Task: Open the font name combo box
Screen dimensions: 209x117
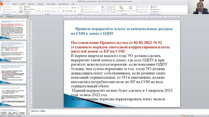Action: pos(42,8)
